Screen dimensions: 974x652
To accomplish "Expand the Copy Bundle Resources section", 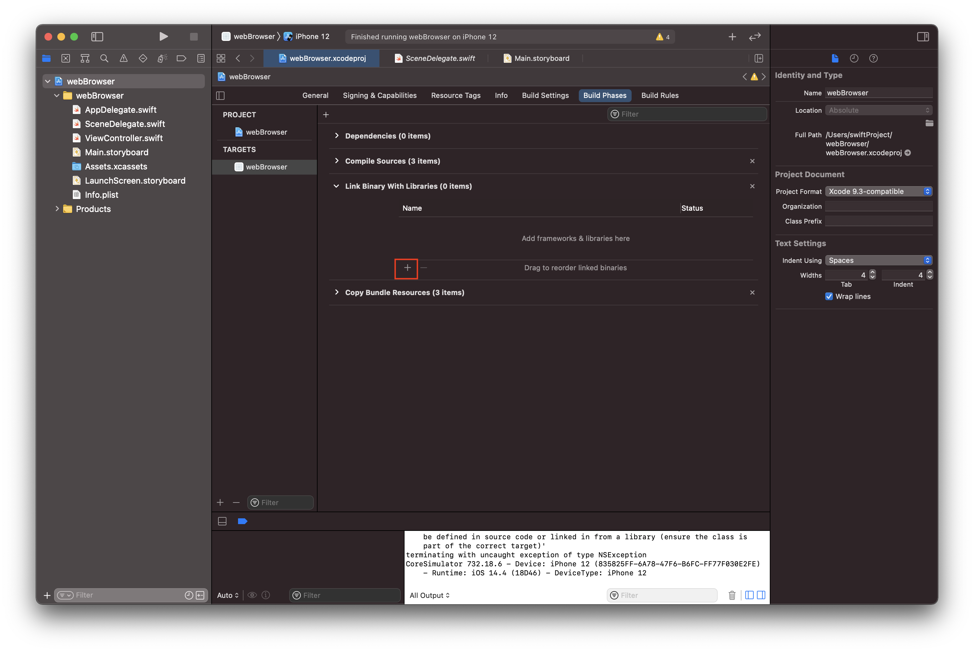I will tap(337, 292).
